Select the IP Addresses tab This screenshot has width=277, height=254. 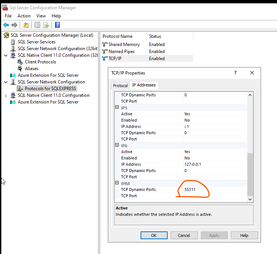point(144,85)
